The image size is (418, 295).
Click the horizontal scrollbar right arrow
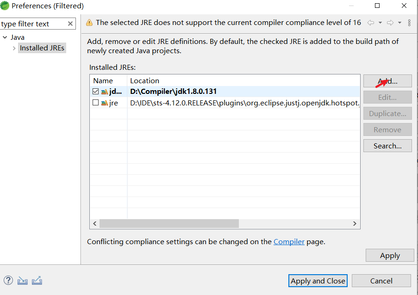tap(355, 224)
